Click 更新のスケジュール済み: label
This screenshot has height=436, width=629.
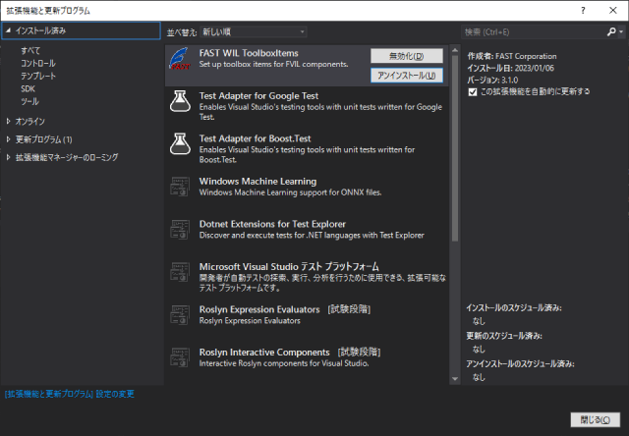click(504, 336)
